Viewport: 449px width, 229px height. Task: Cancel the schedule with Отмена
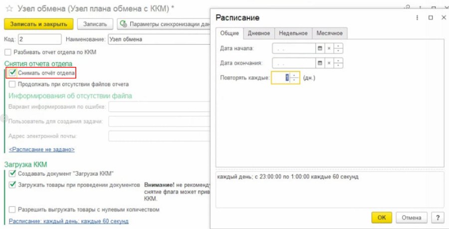tap(412, 218)
